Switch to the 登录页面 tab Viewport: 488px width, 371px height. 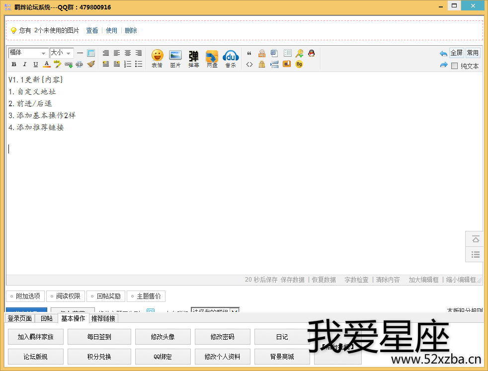[20, 318]
